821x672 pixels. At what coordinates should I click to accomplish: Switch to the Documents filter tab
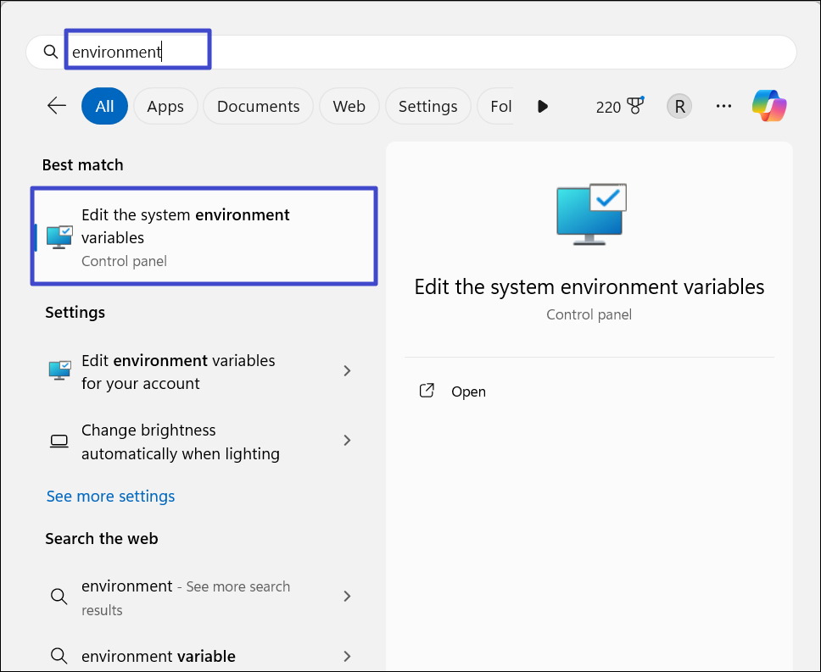258,106
